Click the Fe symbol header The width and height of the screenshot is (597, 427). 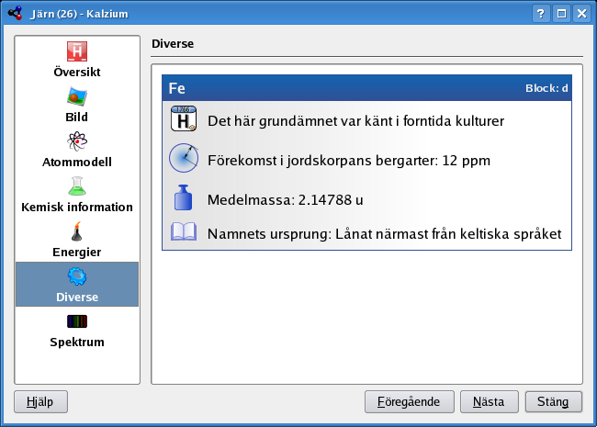click(x=177, y=88)
